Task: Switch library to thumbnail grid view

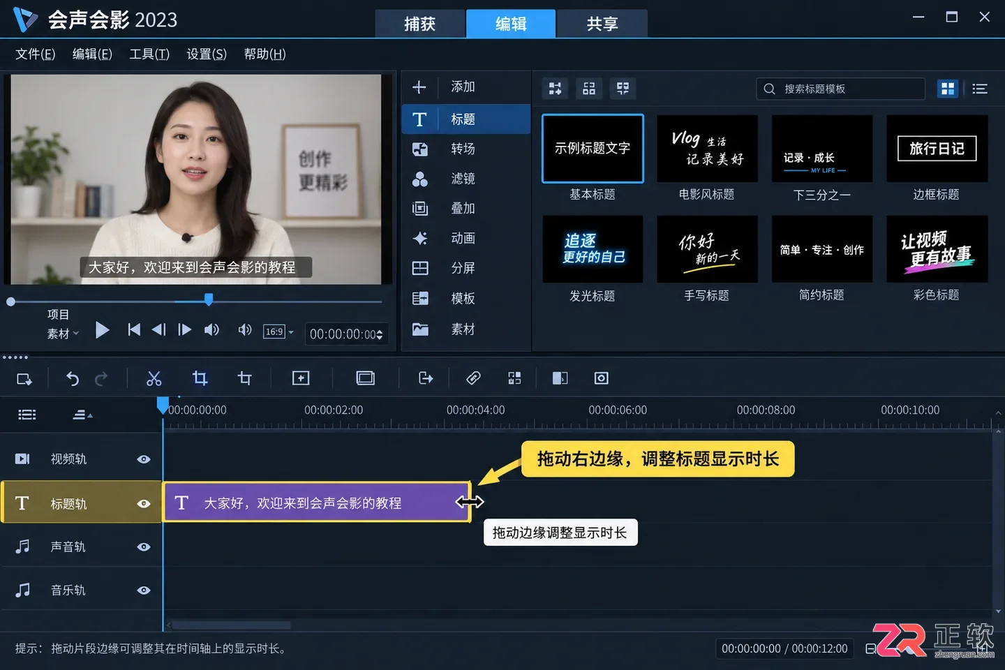Action: pyautogui.click(x=948, y=89)
